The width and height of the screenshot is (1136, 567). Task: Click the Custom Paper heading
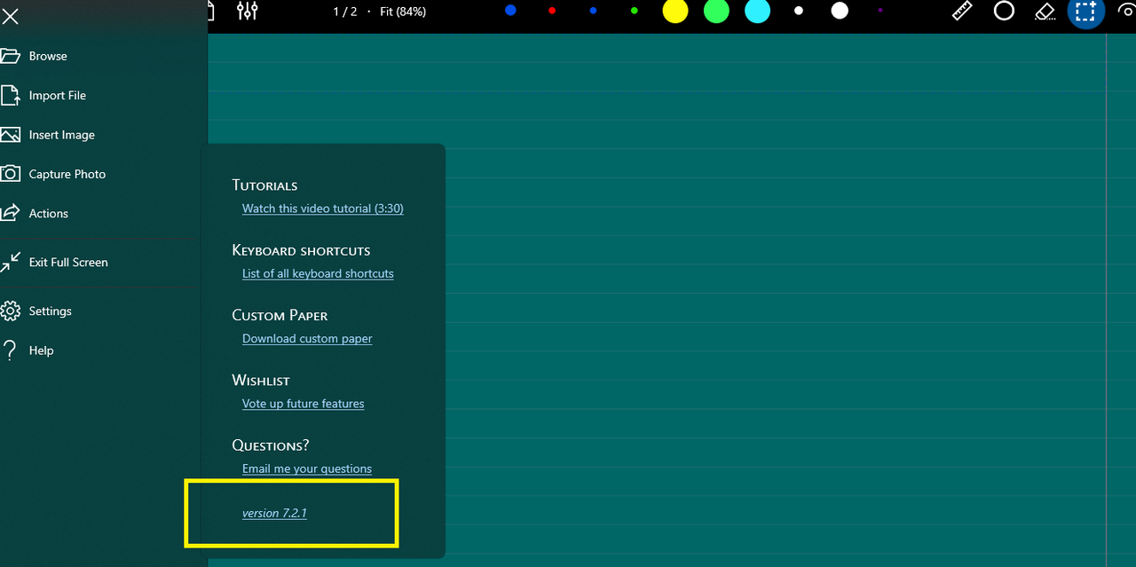pos(280,315)
